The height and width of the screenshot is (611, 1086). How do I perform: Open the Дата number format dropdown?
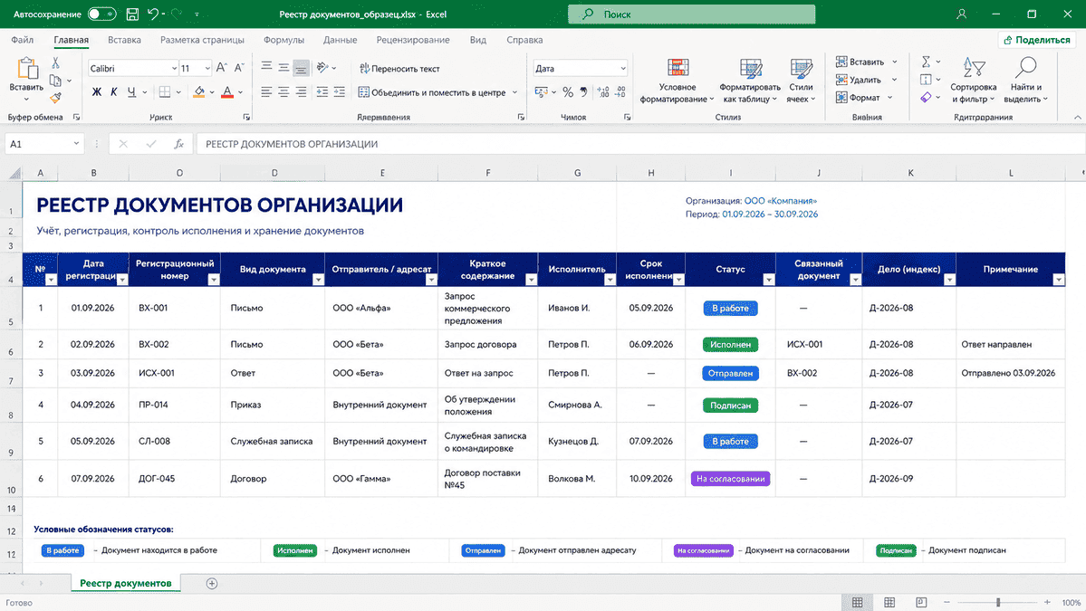point(622,69)
